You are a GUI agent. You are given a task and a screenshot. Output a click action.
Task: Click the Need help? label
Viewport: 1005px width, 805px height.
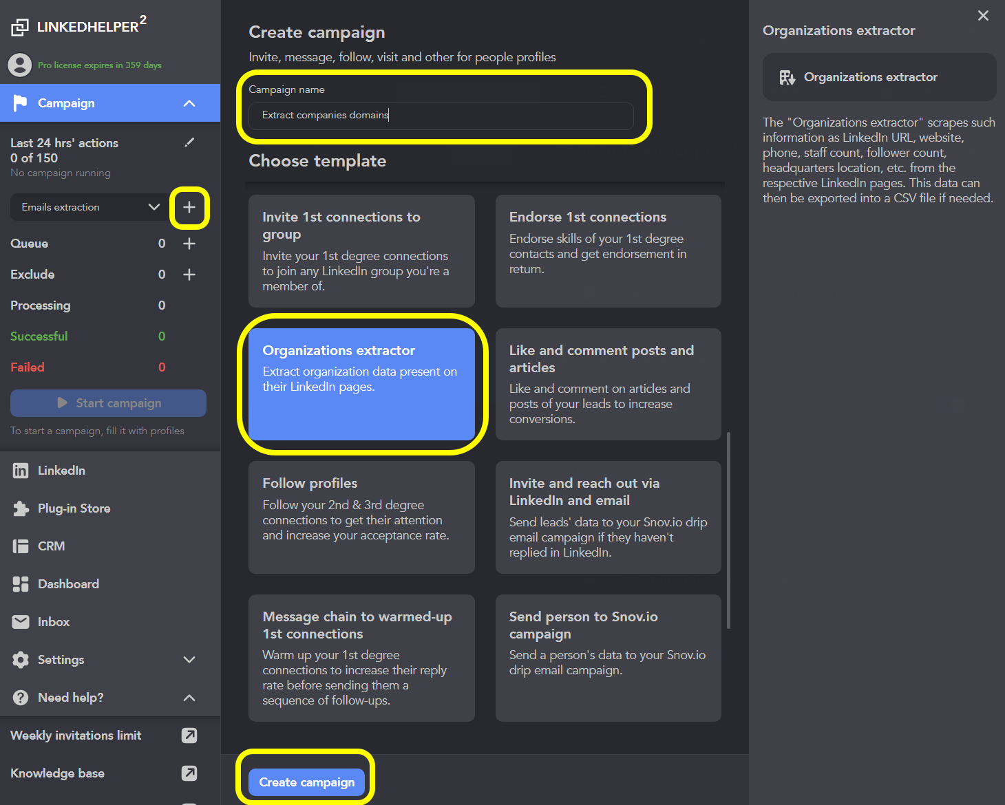pyautogui.click(x=71, y=698)
